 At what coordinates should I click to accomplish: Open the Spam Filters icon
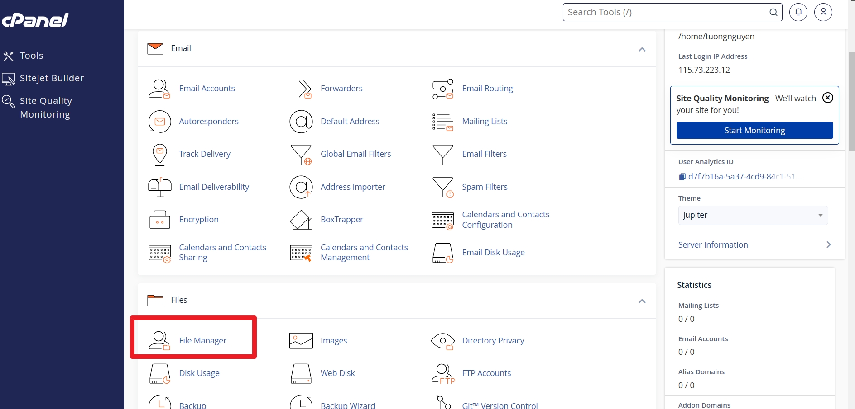point(442,187)
